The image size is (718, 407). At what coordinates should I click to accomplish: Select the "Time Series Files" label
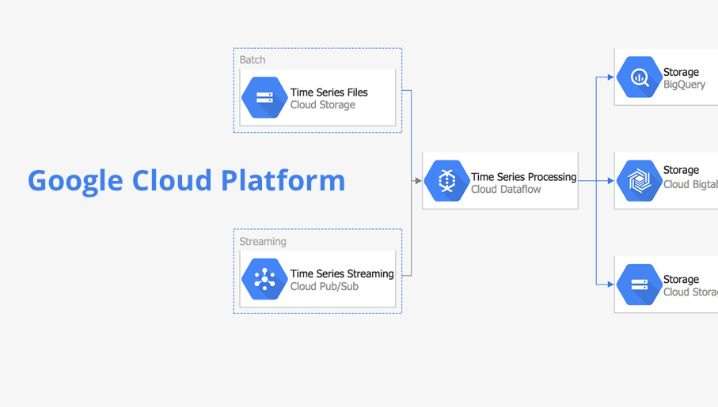pos(329,92)
